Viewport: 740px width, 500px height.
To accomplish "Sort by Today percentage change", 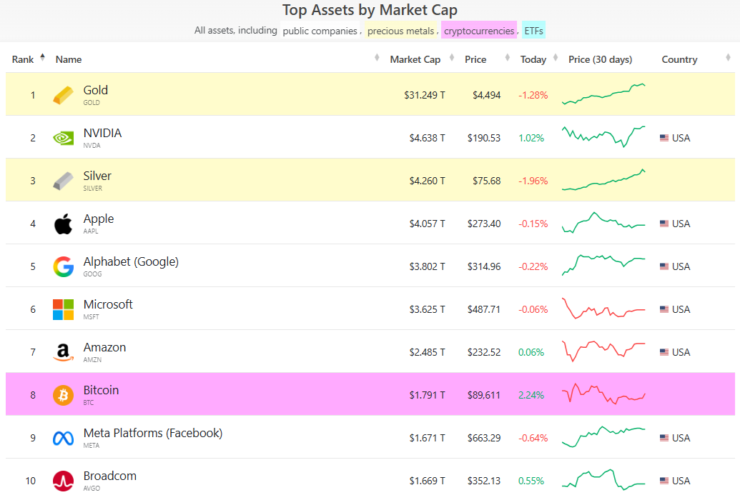I will pos(533,59).
